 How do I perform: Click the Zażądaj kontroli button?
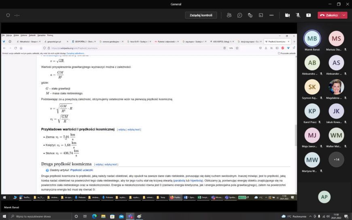point(201,15)
